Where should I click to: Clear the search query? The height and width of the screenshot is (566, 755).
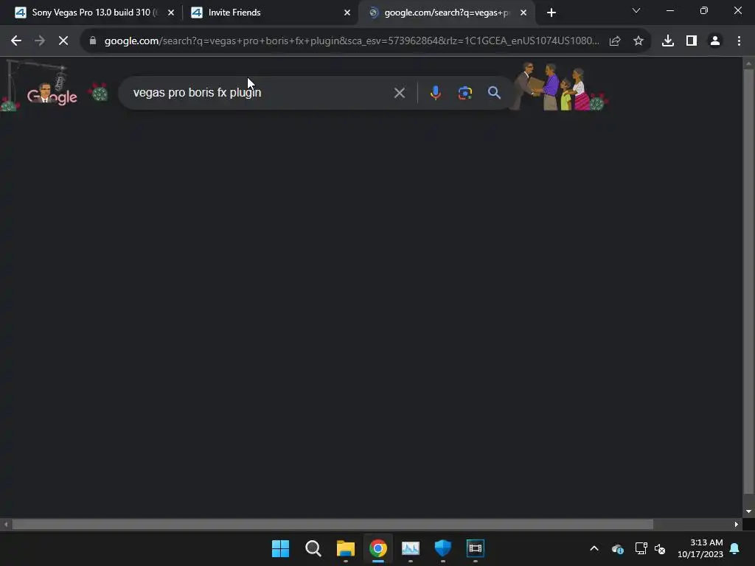coord(399,93)
